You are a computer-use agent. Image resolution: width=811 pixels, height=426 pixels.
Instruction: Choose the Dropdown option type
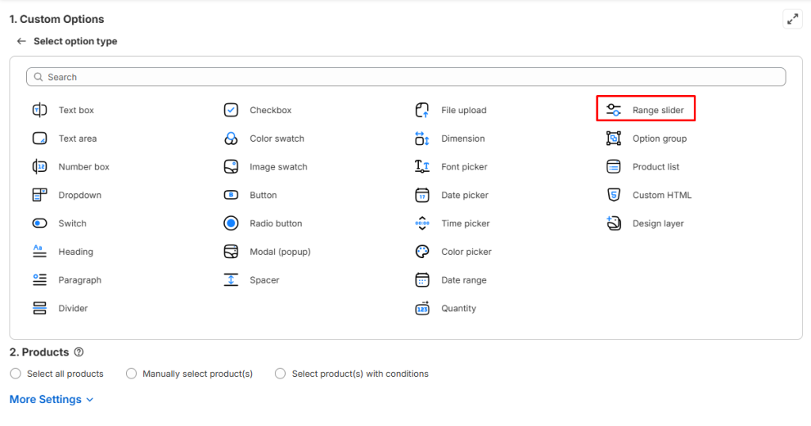click(x=79, y=195)
